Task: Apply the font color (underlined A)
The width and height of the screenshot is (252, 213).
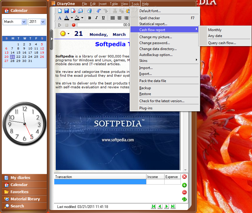Action: [66, 18]
